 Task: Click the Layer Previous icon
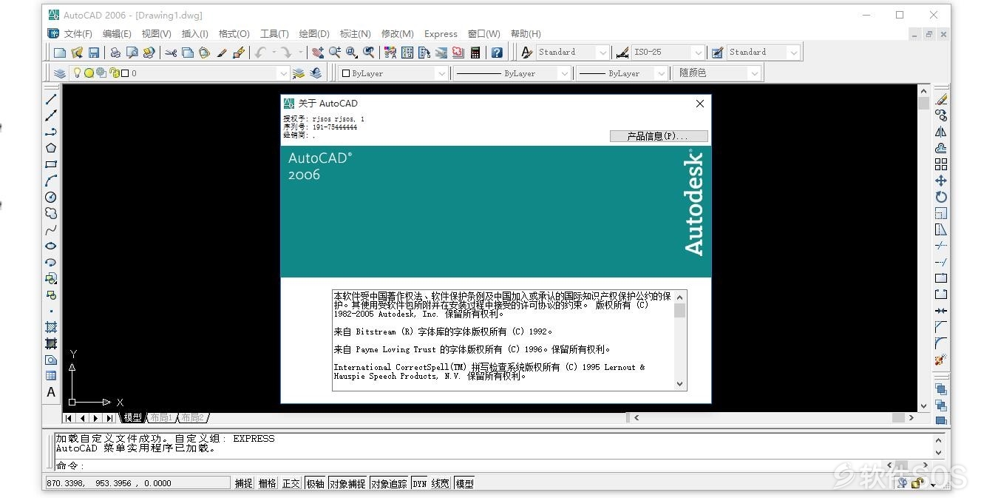[x=316, y=73]
